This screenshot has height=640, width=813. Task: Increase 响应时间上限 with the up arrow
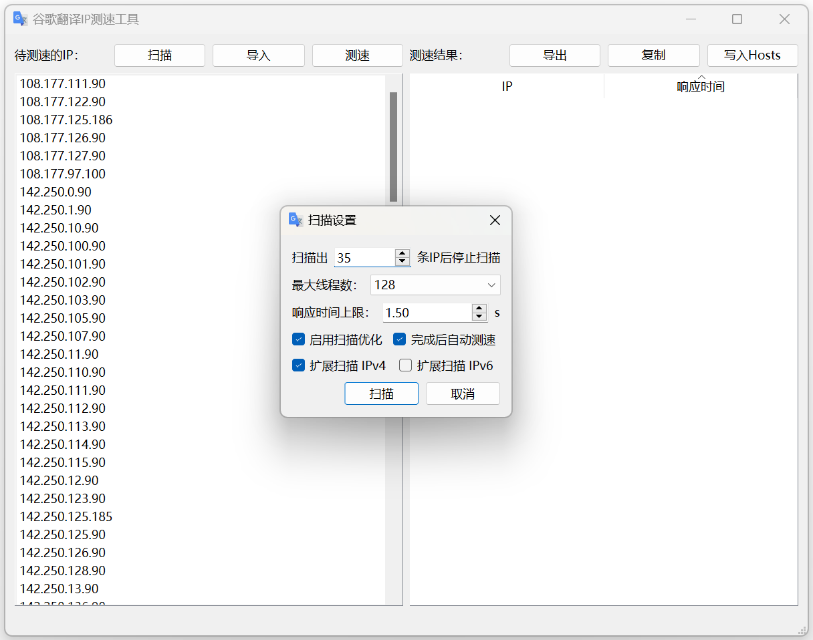(x=479, y=309)
